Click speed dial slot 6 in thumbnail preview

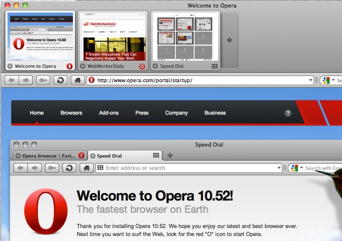click(x=203, y=38)
